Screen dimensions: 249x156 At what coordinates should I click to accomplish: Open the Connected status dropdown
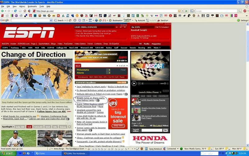pos(178,149)
